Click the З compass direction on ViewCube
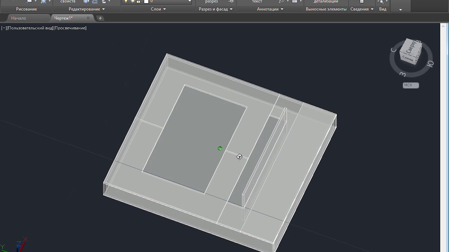The width and height of the screenshot is (449, 252). (x=403, y=75)
